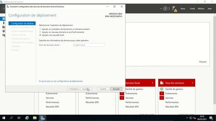Image resolution: width=216 pixels, height=121 pixels.
Task: Open the network icon in system tray
Action: pos(191,118)
